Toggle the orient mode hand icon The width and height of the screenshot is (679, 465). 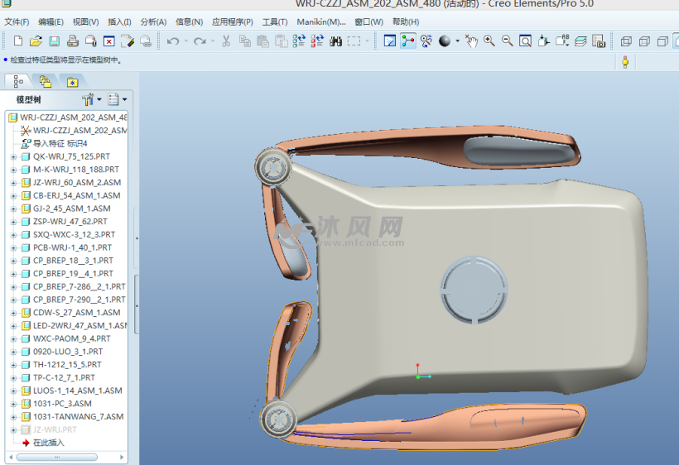coord(471,41)
